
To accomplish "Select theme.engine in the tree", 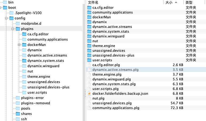I will pos(39,76).
